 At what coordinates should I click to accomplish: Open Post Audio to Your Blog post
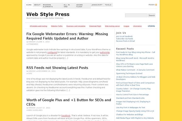tap(136, 53)
